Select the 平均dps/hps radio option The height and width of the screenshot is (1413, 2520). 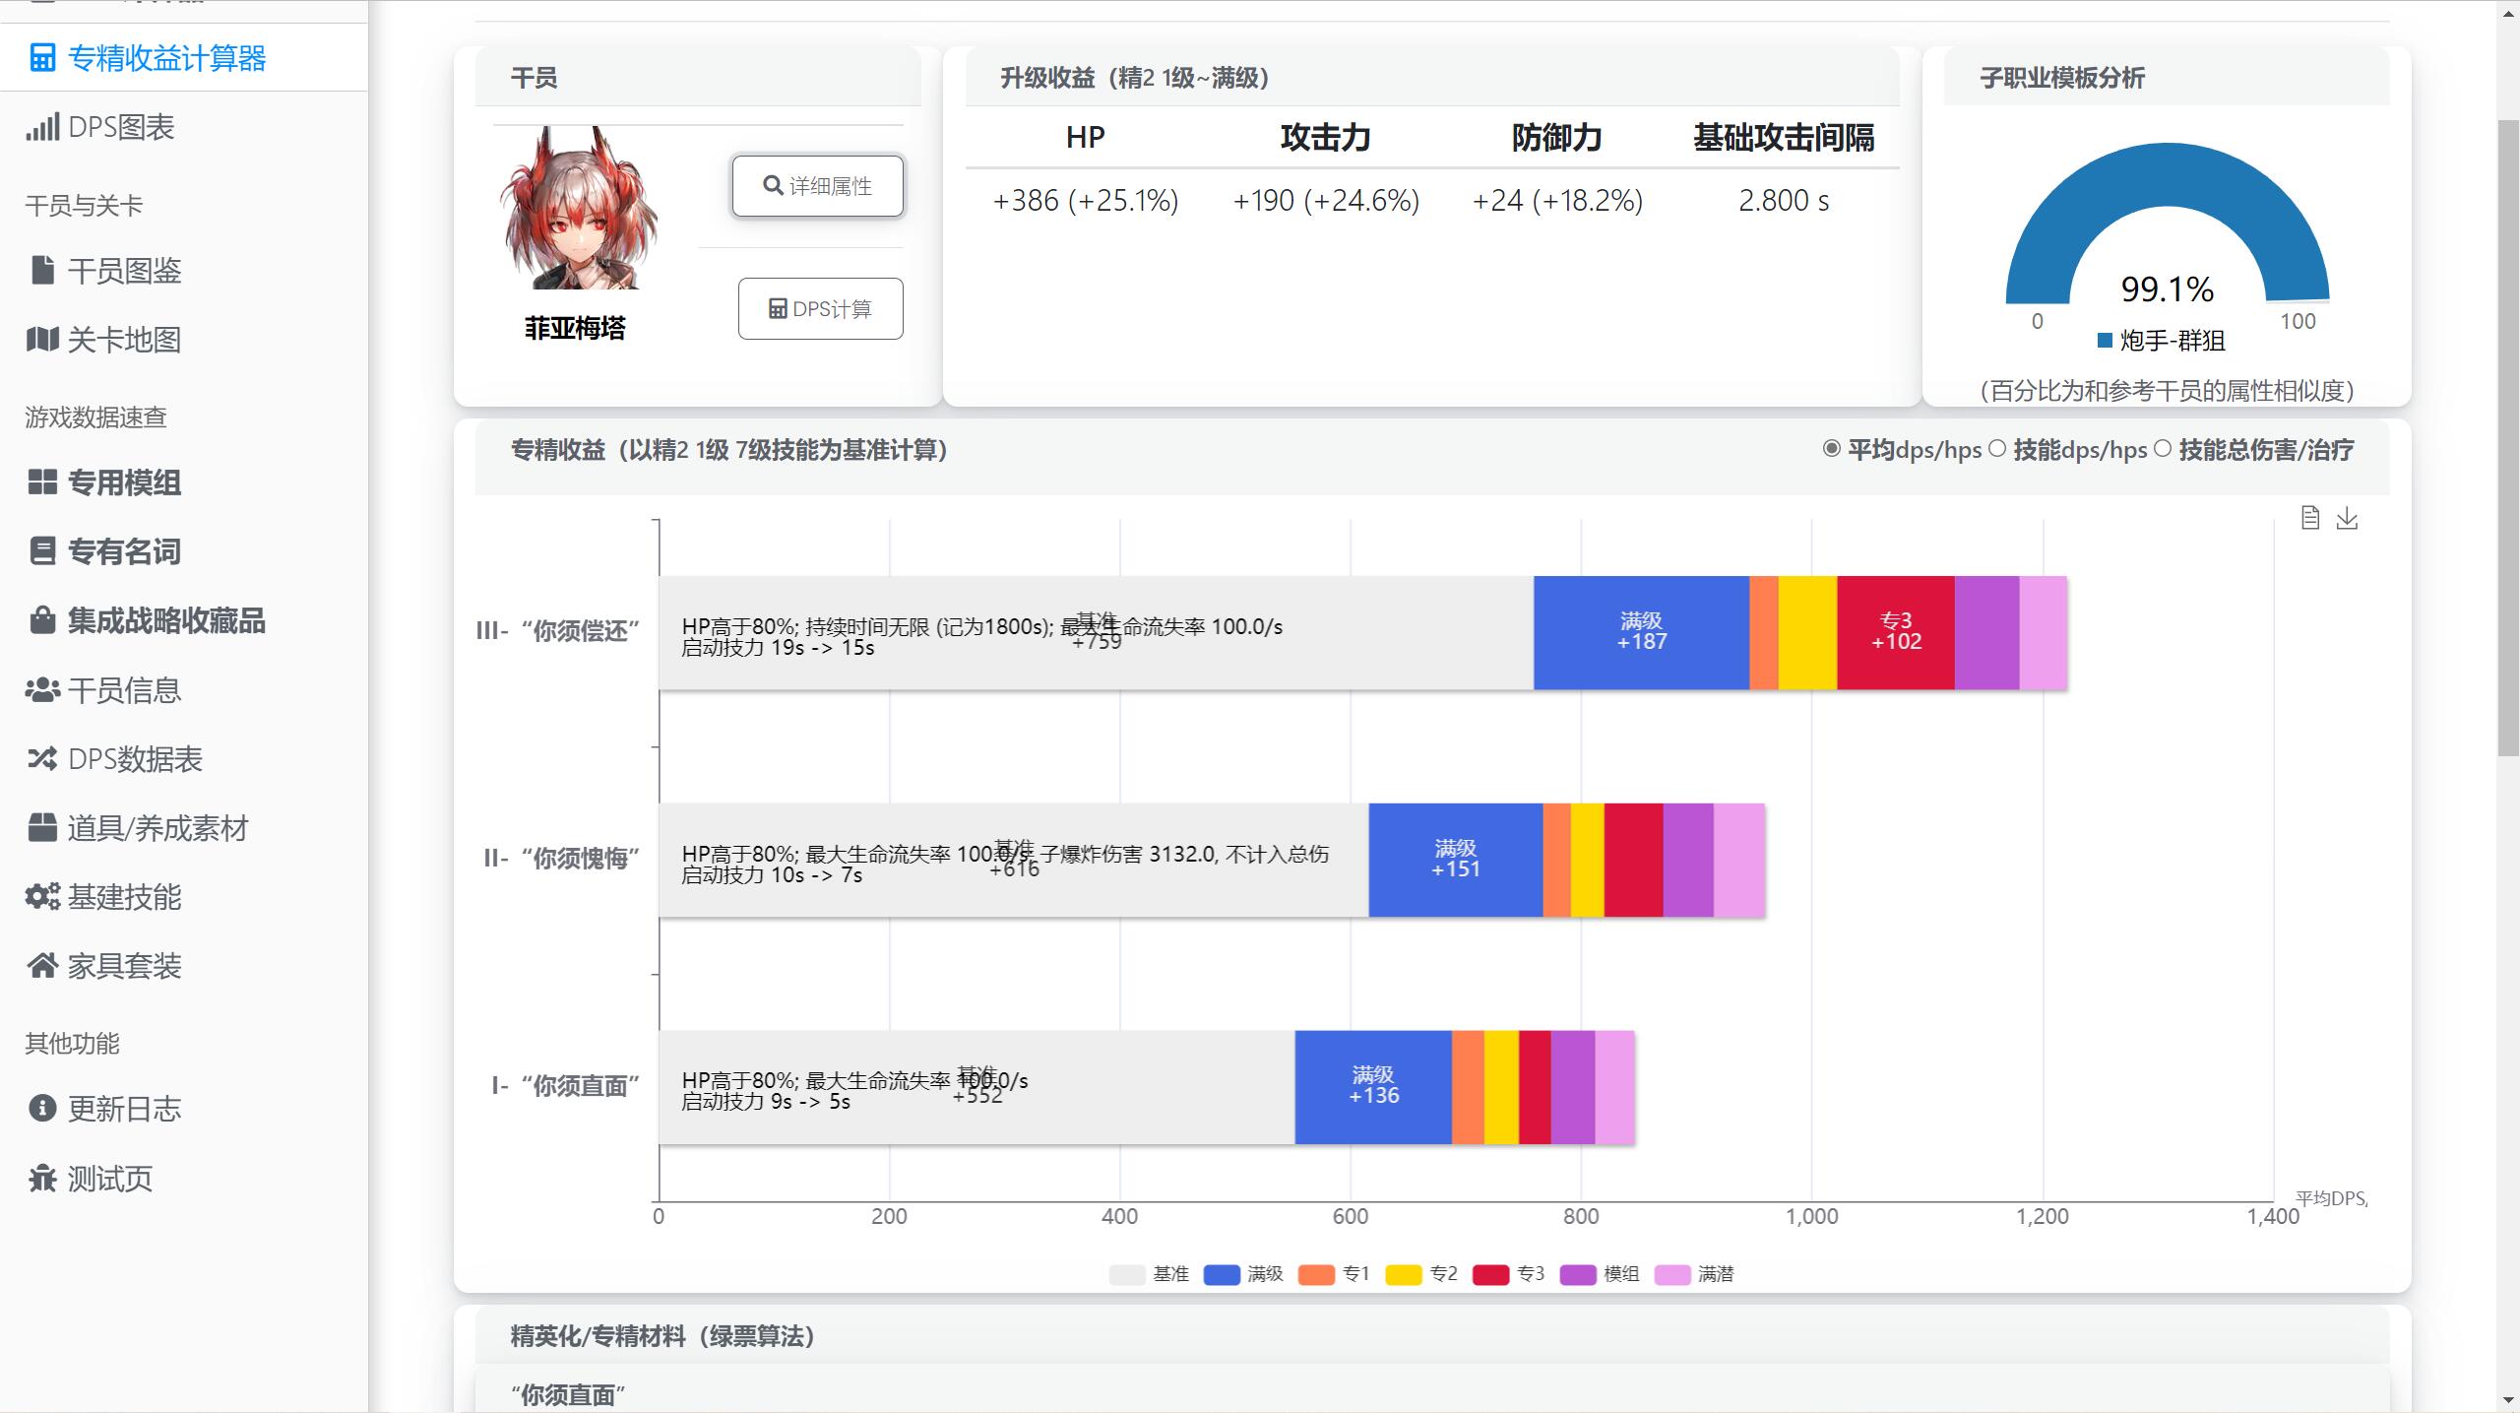[x=1831, y=449]
